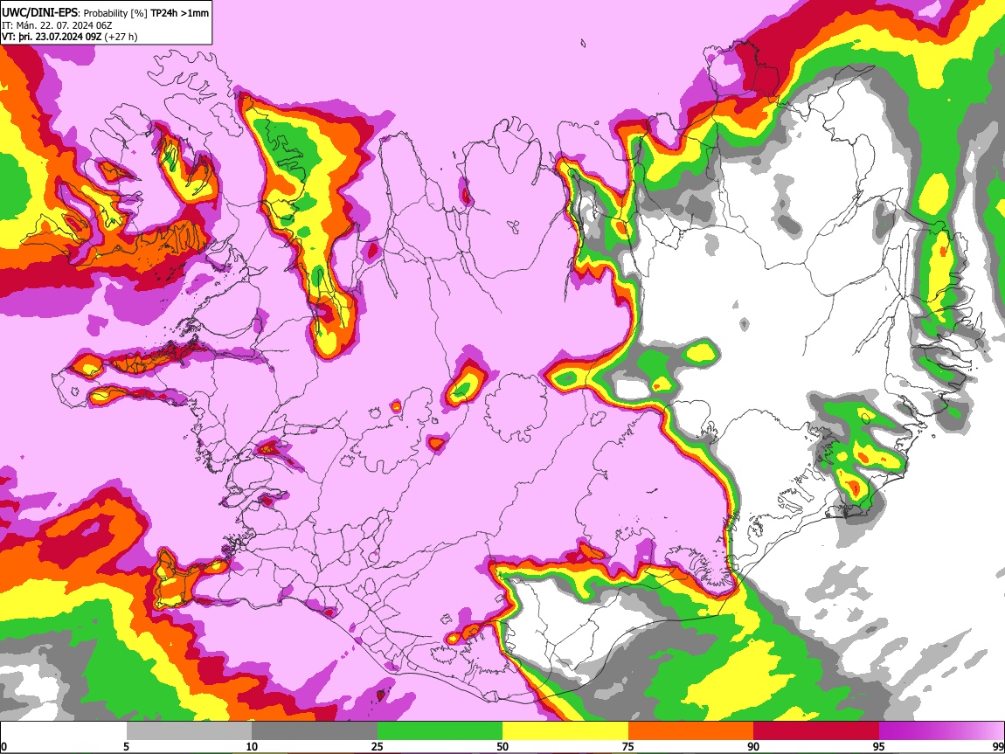Viewport: 1005px width, 754px height.
Task: Click the green 25–50% legend swatch
Action: 440,731
